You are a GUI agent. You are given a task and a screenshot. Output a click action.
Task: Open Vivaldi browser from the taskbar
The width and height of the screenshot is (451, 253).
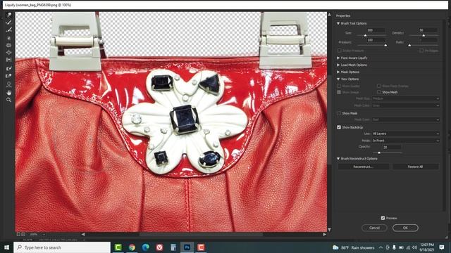[159, 247]
